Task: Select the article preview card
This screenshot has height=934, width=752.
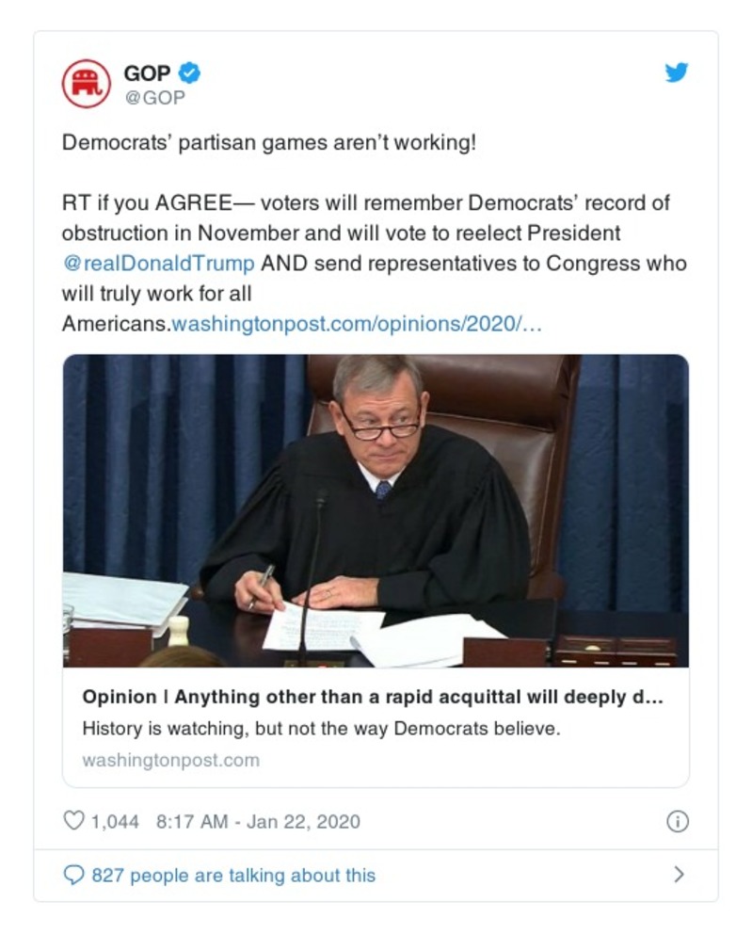Action: click(x=376, y=730)
